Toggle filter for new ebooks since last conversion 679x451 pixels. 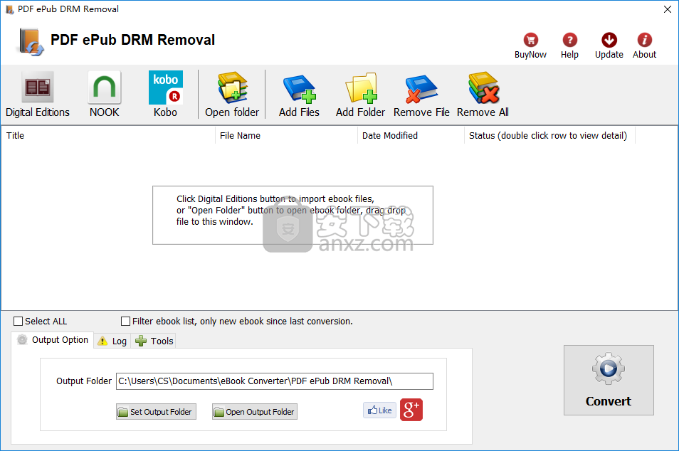point(125,321)
